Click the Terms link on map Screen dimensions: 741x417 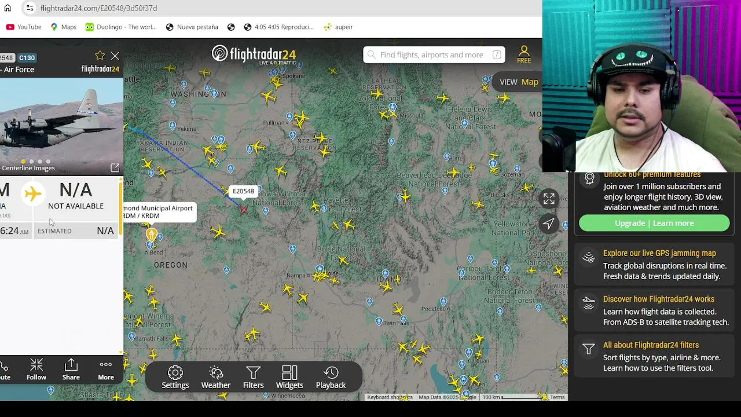click(557, 397)
